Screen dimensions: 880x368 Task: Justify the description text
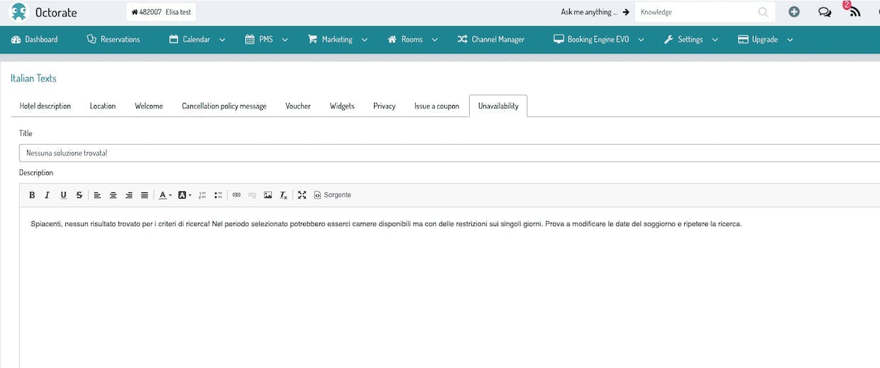point(144,195)
